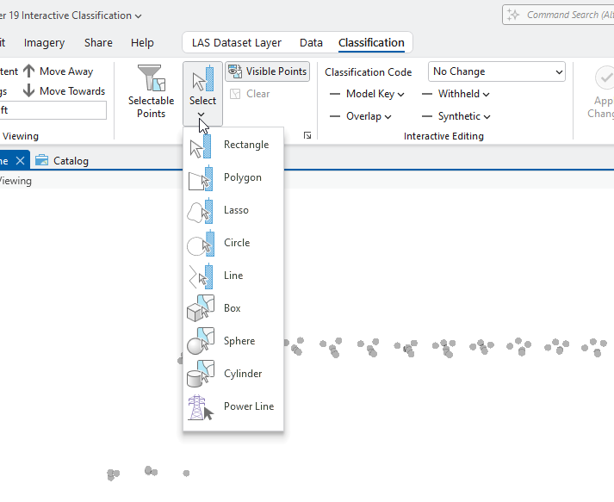Switch to the LAS Dataset Layer tab
This screenshot has width=614, height=502.
(237, 43)
